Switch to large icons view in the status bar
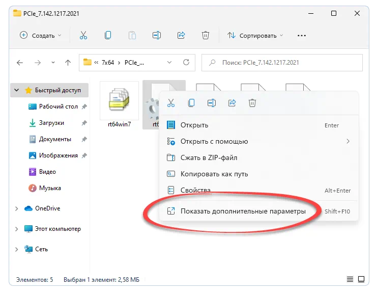 [x=361, y=279]
